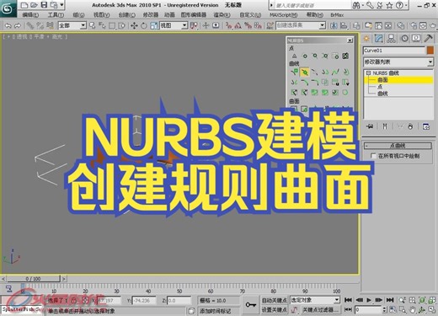This screenshot has height=316, width=438.
Task: Click the highlighted curve icon in NURBS toolbox
Action: pyautogui.click(x=304, y=72)
